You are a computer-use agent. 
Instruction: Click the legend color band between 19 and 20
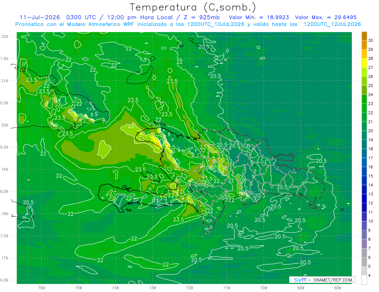[364, 135]
